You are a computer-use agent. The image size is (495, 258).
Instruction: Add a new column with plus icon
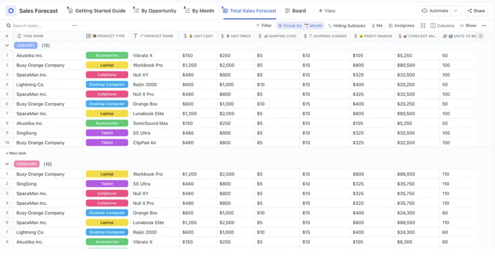click(x=481, y=36)
